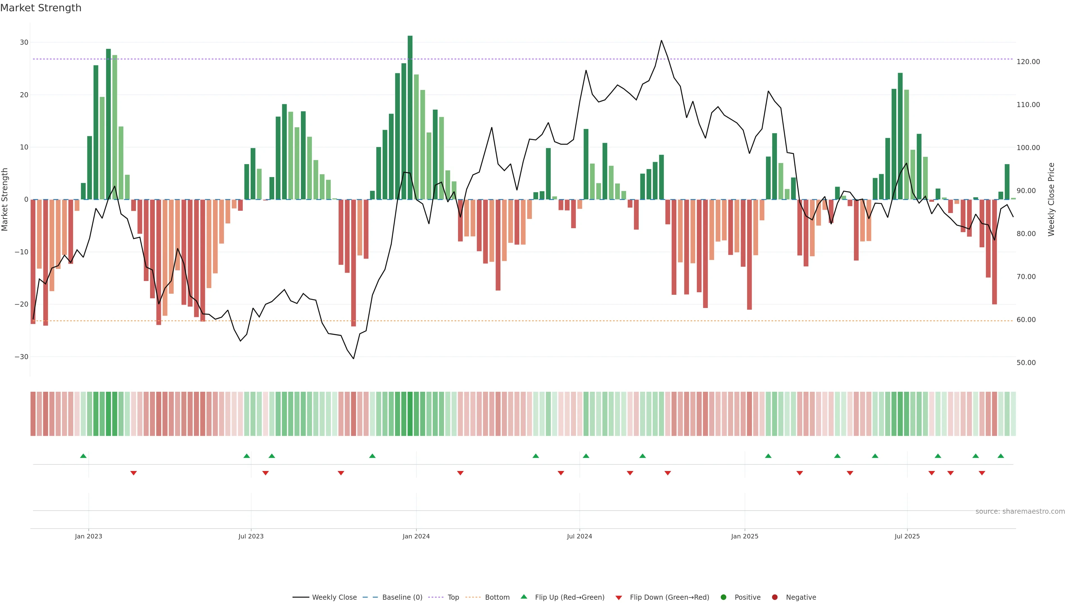Click the Negative red circle legend icon
The image size is (1079, 607).
point(774,597)
